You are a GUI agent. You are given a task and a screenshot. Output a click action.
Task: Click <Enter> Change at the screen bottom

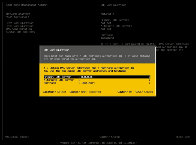pos(110,137)
